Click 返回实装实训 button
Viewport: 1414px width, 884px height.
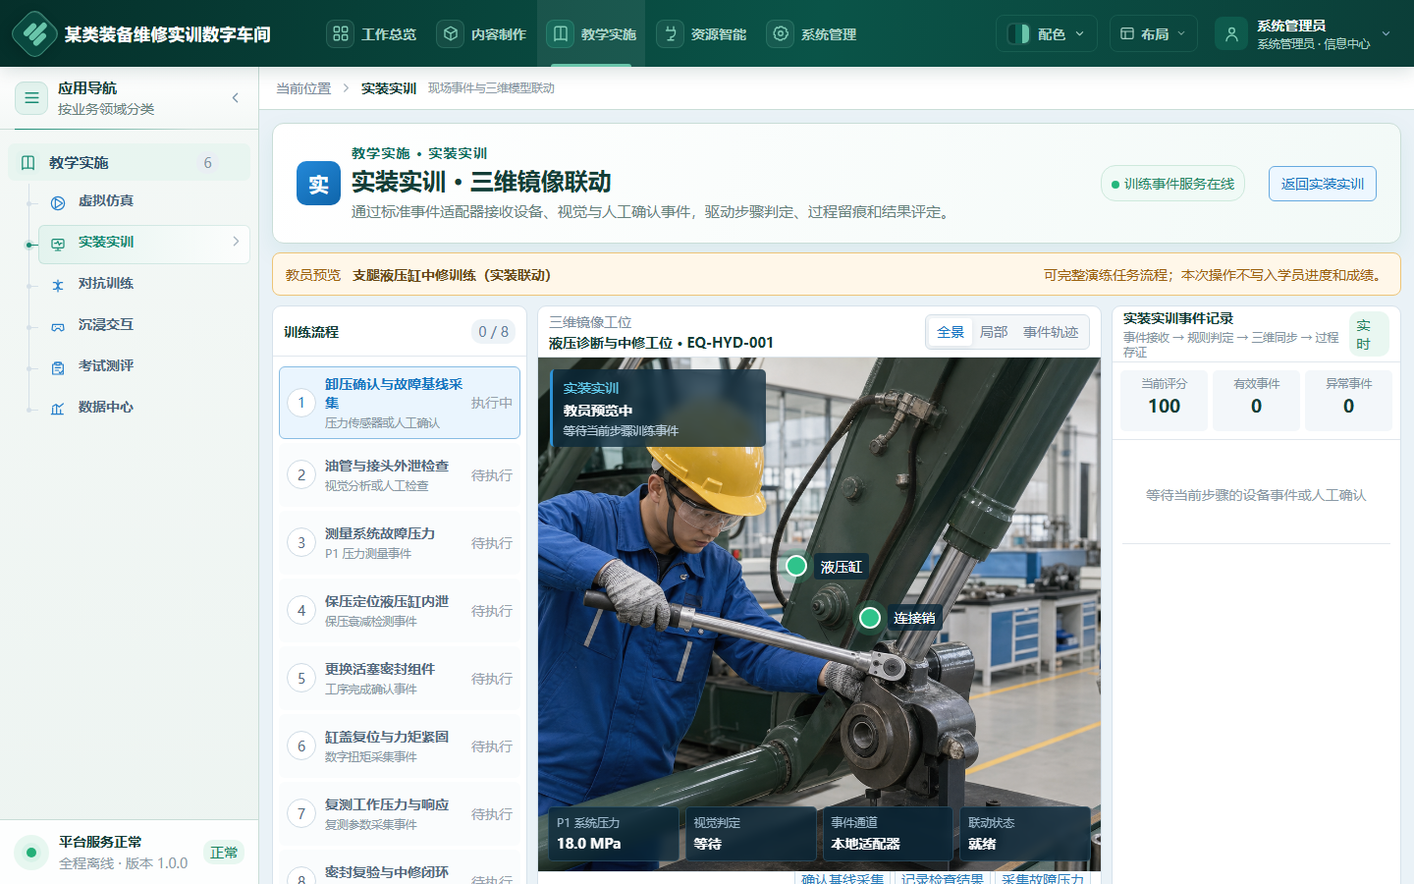click(1322, 184)
